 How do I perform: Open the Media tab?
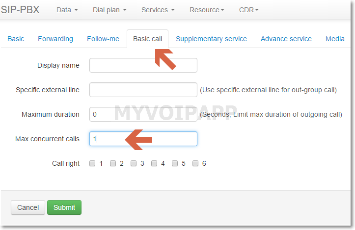tap(335, 39)
